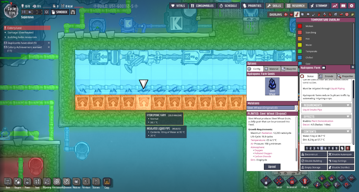Toggle the Radiation overlay icon
Image resolution: width=359 pixels, height=192 pixels.
click(347, 14)
